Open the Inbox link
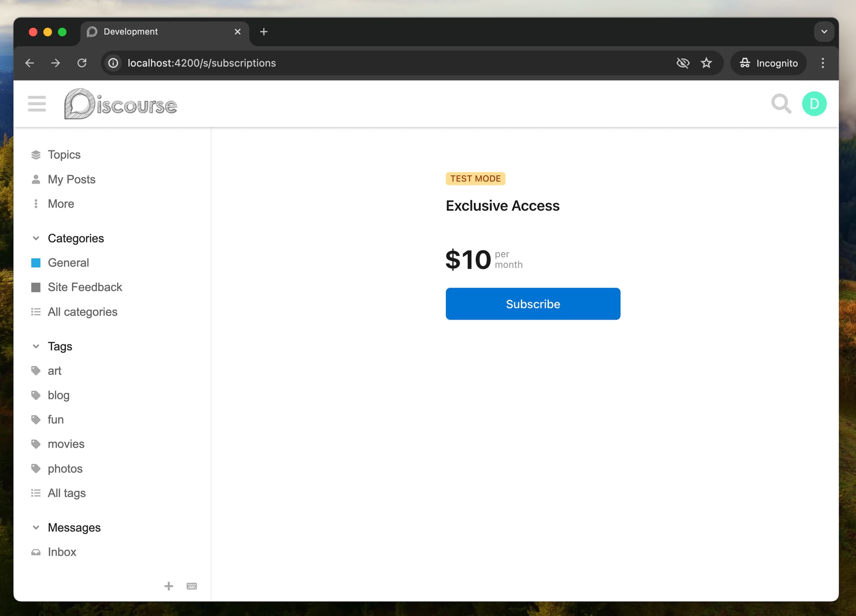856x616 pixels. [x=62, y=552]
